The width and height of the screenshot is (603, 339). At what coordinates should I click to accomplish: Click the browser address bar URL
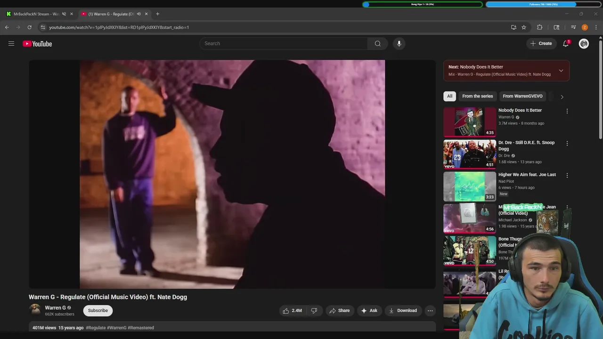click(119, 27)
